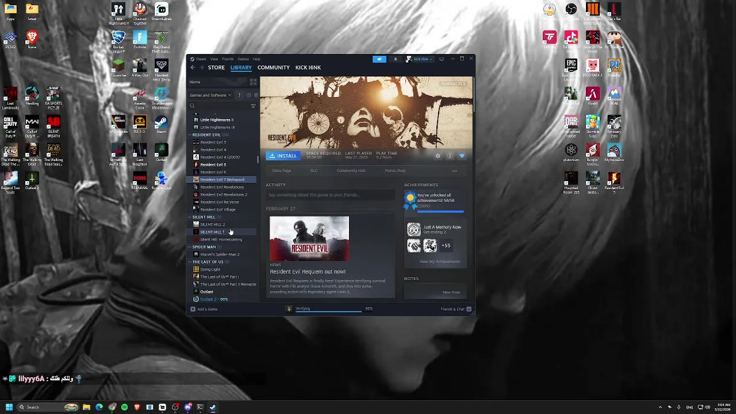Open the Steam taskbar icon
This screenshot has width=736, height=414.
(213, 407)
